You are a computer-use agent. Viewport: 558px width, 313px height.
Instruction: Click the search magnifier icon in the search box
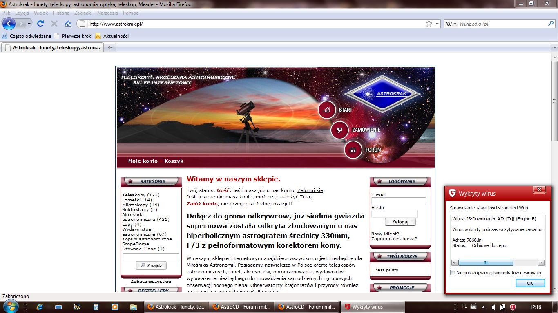tap(551, 24)
